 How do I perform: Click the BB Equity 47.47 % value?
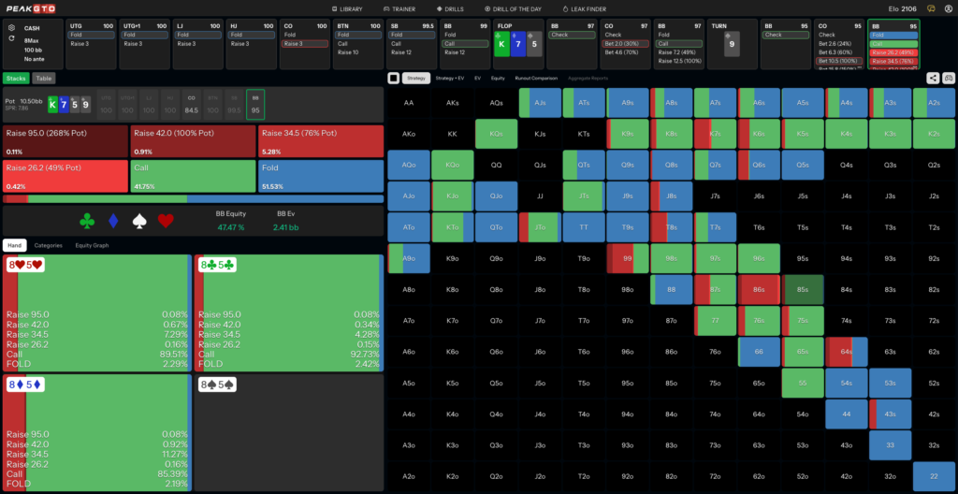pyautogui.click(x=232, y=227)
